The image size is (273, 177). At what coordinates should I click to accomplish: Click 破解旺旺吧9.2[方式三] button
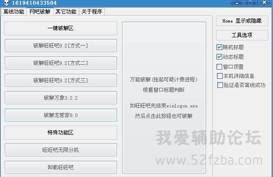click(61, 80)
